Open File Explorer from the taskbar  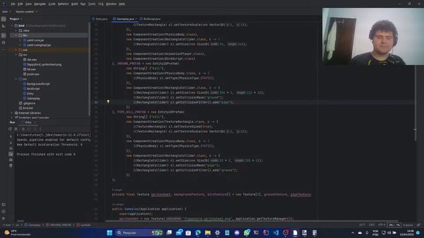(207, 233)
